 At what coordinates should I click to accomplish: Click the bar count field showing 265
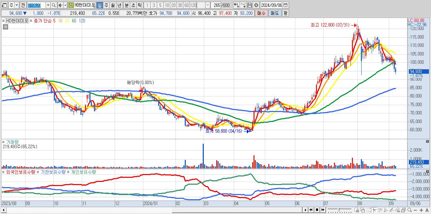coord(216,5)
